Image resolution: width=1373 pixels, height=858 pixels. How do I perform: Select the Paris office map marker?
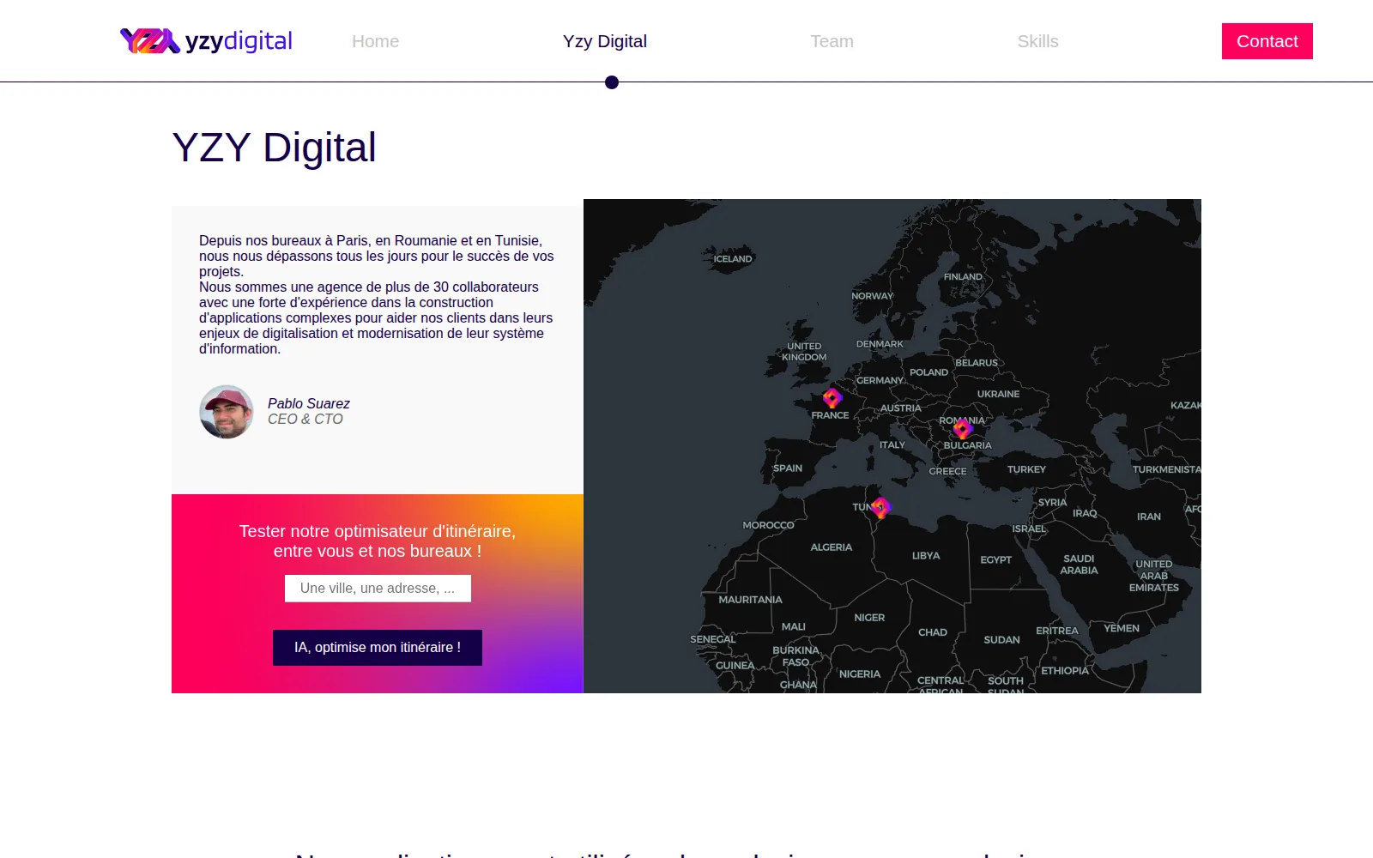click(832, 397)
